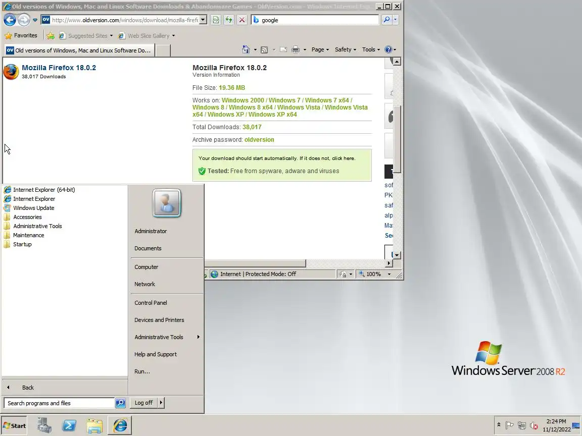The width and height of the screenshot is (582, 436).
Task: Open Network from the Start menu
Action: point(145,284)
